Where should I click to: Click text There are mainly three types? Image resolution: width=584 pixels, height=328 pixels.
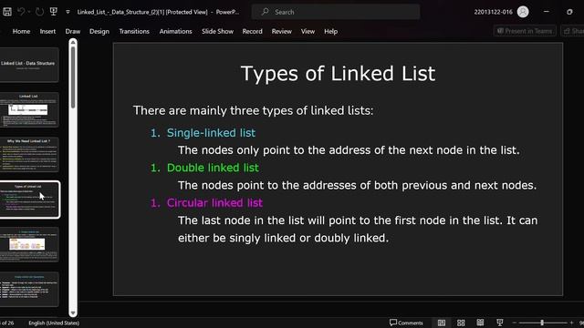pyautogui.click(x=253, y=110)
